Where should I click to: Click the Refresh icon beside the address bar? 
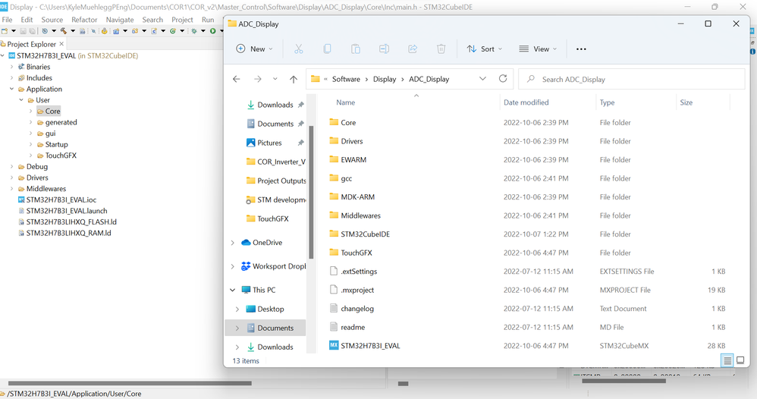coord(503,79)
